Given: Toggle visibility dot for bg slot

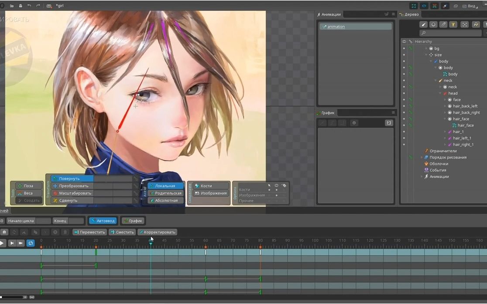Looking at the screenshot, I should tap(404, 48).
